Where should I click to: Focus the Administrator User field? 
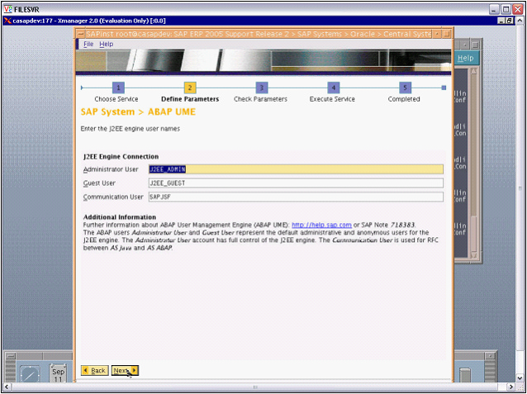tap(294, 169)
